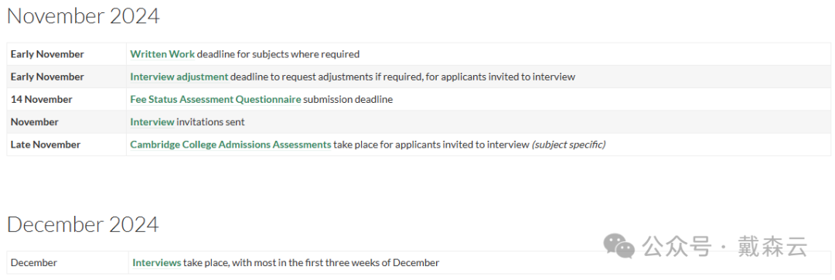Viewport: 835px width, 280px height.
Task: Select the 14 November date cell
Action: pos(66,100)
